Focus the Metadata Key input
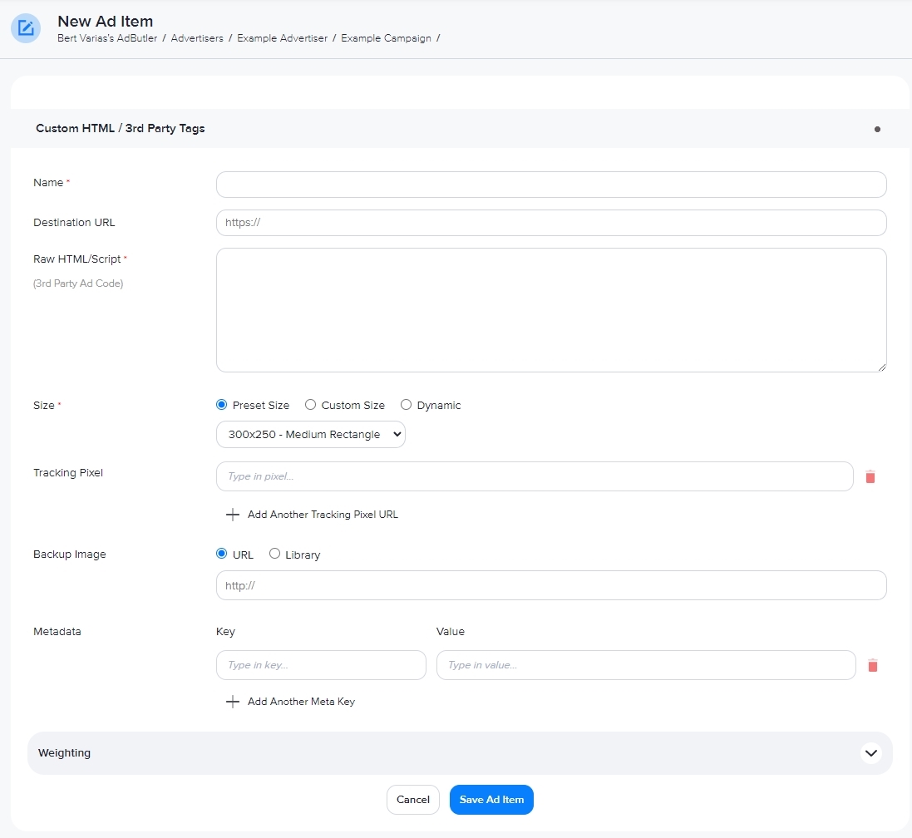The image size is (912, 838). [321, 665]
